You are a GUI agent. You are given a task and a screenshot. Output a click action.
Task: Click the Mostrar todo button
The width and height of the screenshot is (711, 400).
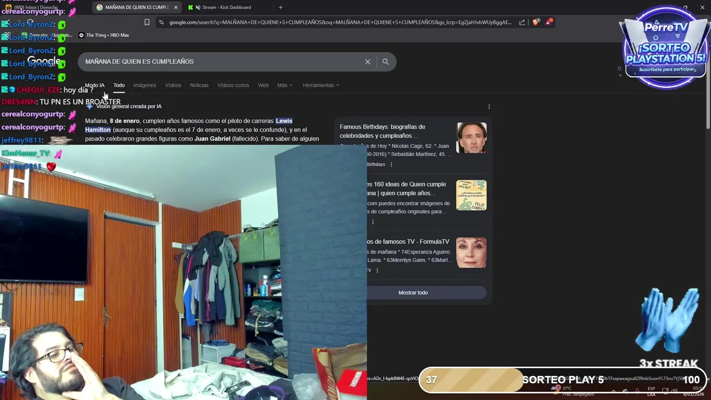[413, 293]
